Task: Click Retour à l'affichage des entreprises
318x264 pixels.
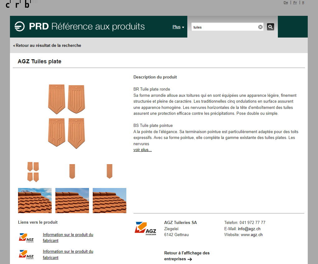Action: (187, 256)
